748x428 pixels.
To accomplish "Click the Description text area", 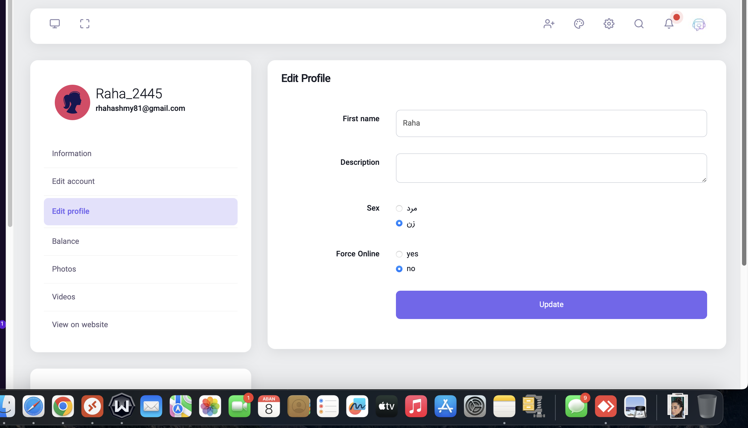I will (551, 168).
